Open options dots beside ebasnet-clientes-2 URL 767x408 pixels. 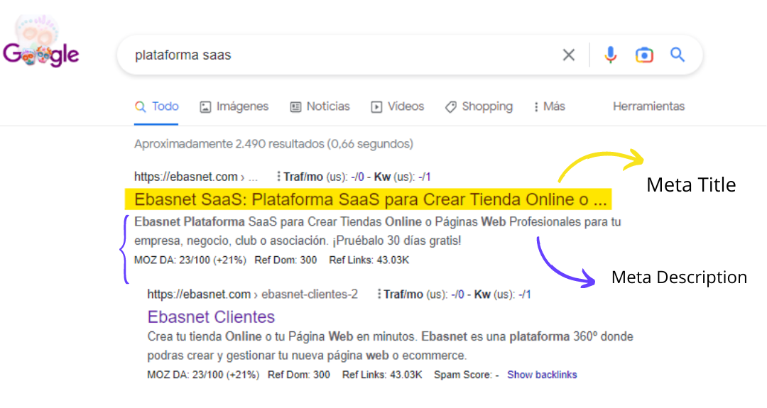(378, 294)
